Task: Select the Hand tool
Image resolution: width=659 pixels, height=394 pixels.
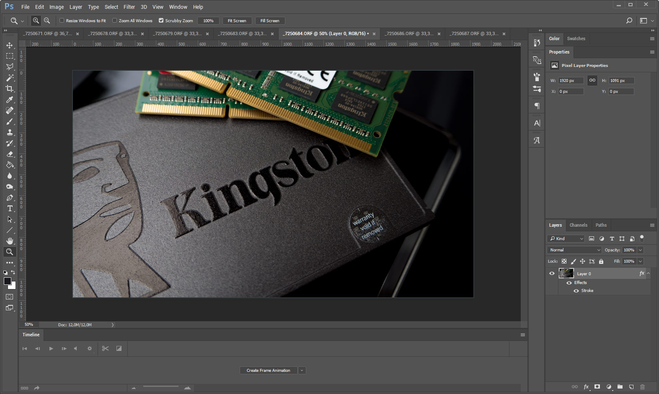Action: (10, 241)
